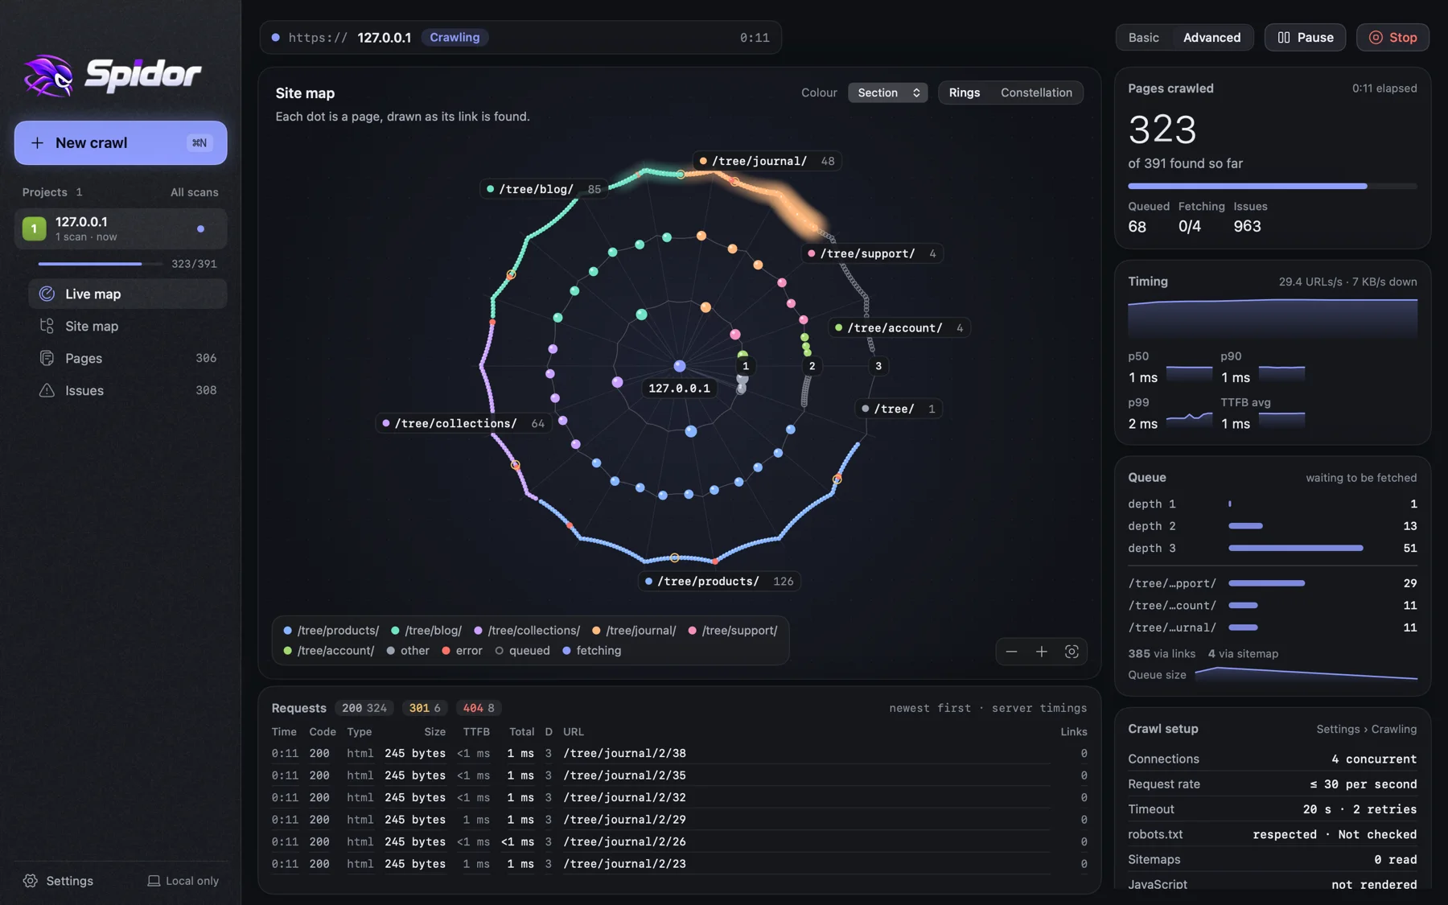Open the All scans link
The height and width of the screenshot is (905, 1448).
pyautogui.click(x=194, y=192)
